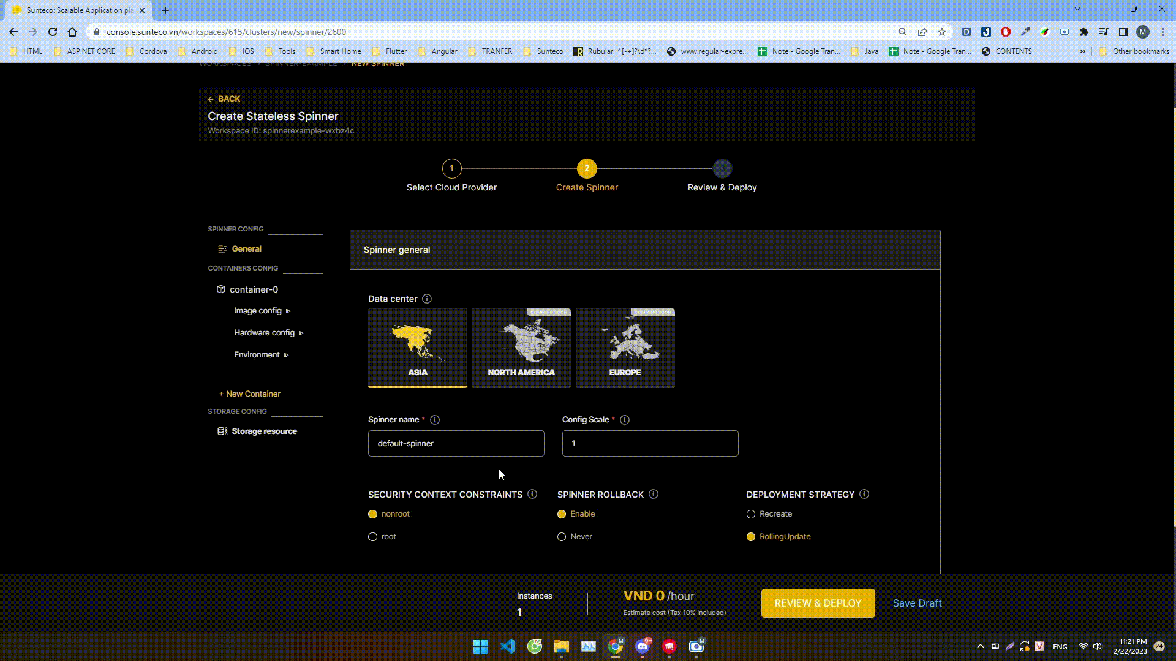Image resolution: width=1176 pixels, height=661 pixels.
Task: Click the Save Draft link
Action: [917, 603]
